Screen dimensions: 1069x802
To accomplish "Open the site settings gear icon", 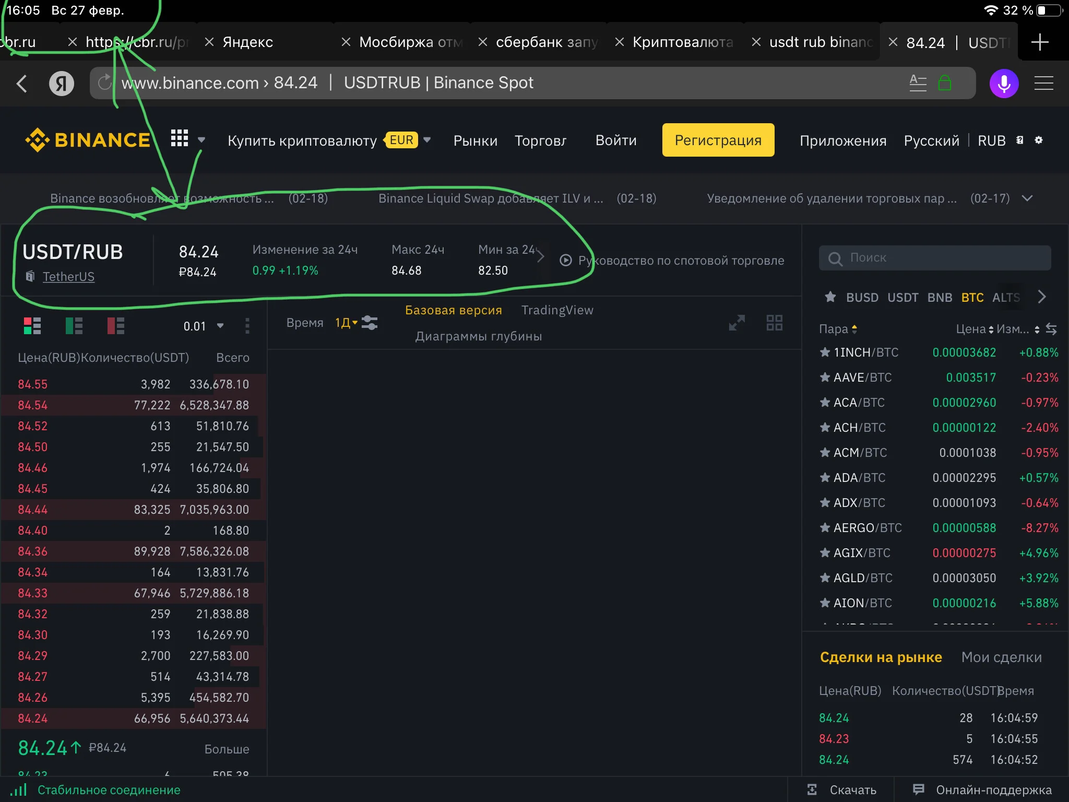I will [1039, 140].
